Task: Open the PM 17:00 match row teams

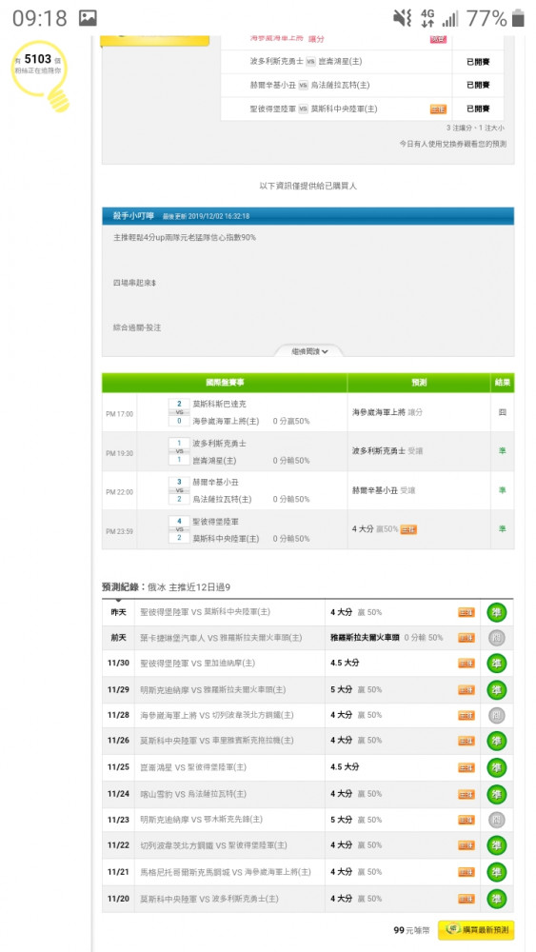Action: pos(226,412)
